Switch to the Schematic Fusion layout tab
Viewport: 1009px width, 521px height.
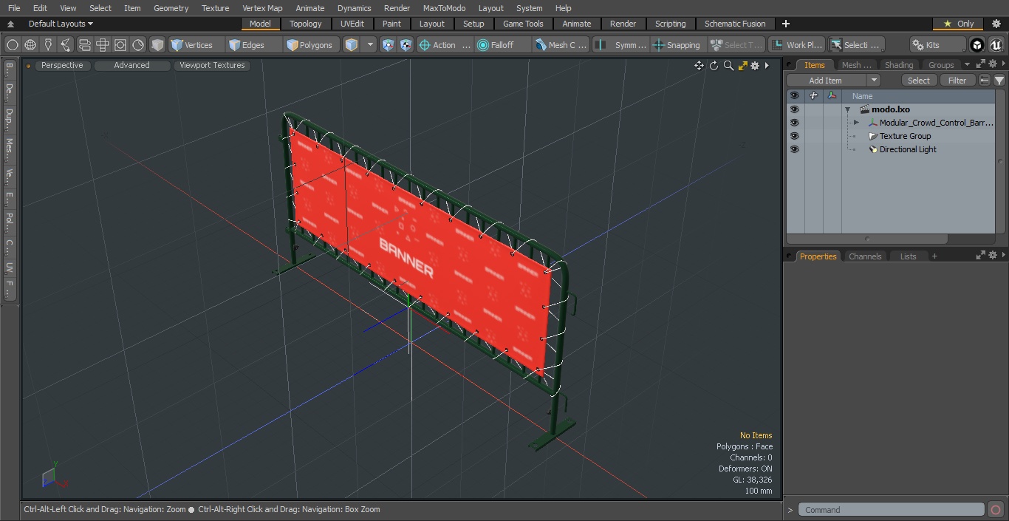(735, 24)
